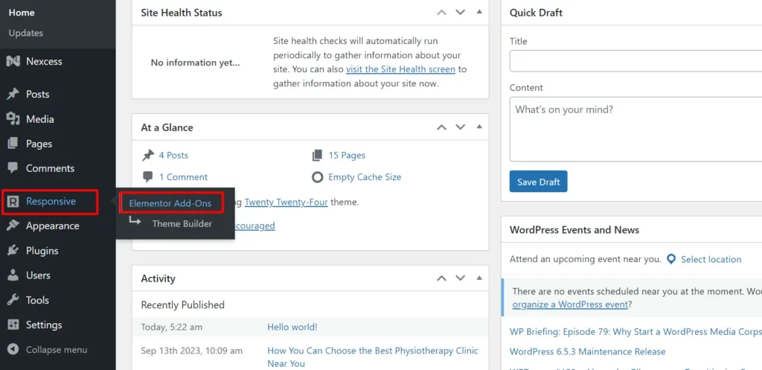Screen dimensions: 762x370
Task: Open Home in the Dashboard submenu
Action: tap(22, 13)
